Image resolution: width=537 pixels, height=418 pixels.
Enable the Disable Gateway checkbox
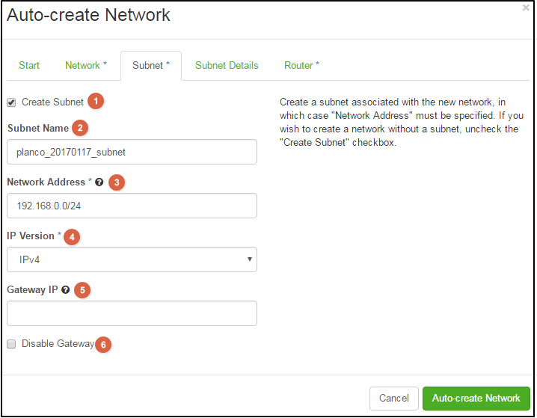click(11, 344)
